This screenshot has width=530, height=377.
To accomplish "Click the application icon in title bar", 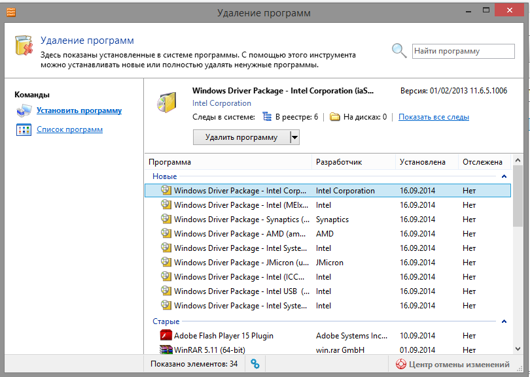I will pos(11,12).
